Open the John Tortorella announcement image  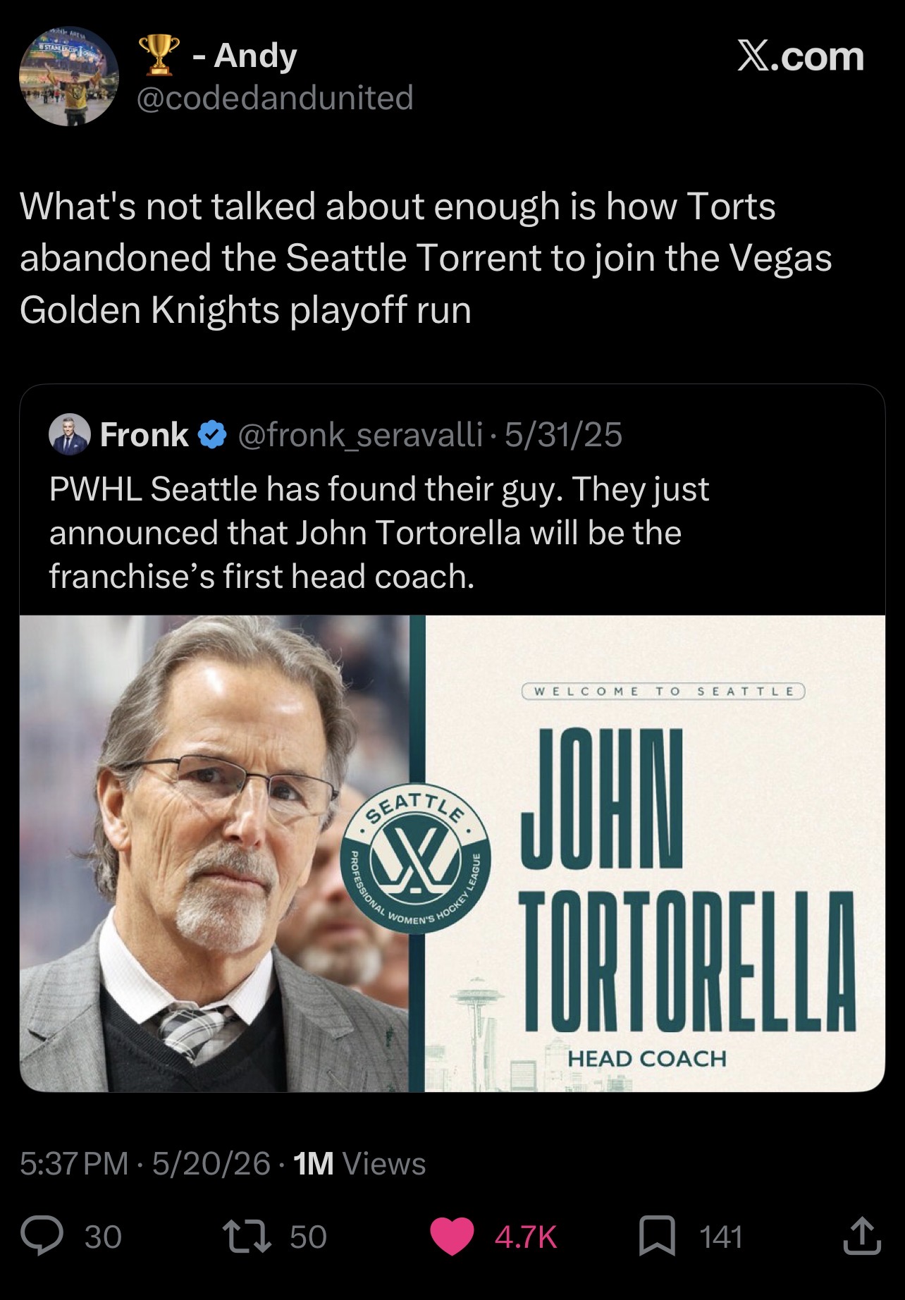[x=452, y=853]
